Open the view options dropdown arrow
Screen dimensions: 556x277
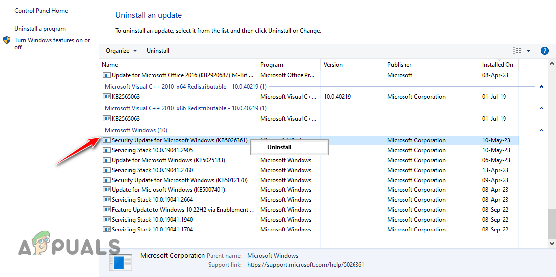pos(528,50)
